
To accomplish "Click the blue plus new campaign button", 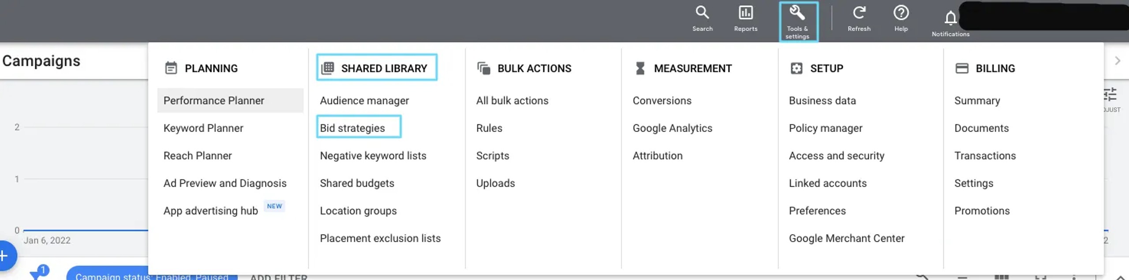I will click(5, 256).
